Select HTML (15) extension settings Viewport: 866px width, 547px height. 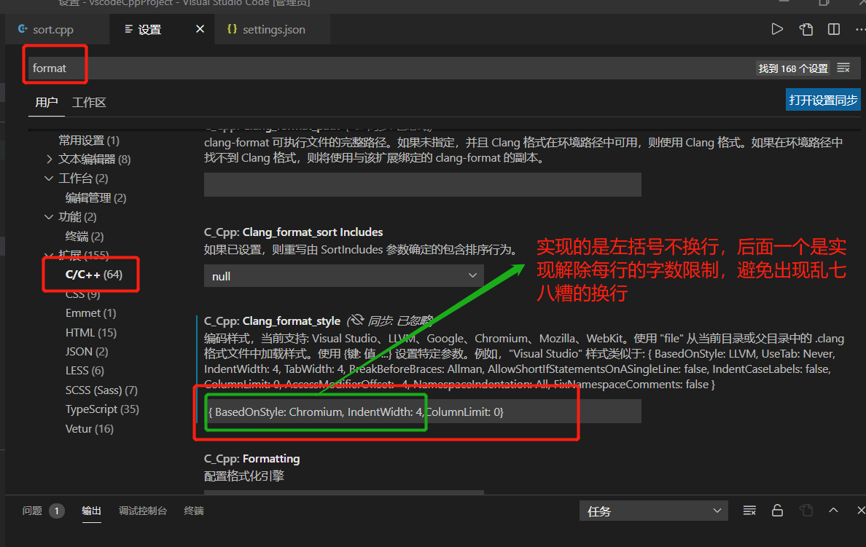91,332
